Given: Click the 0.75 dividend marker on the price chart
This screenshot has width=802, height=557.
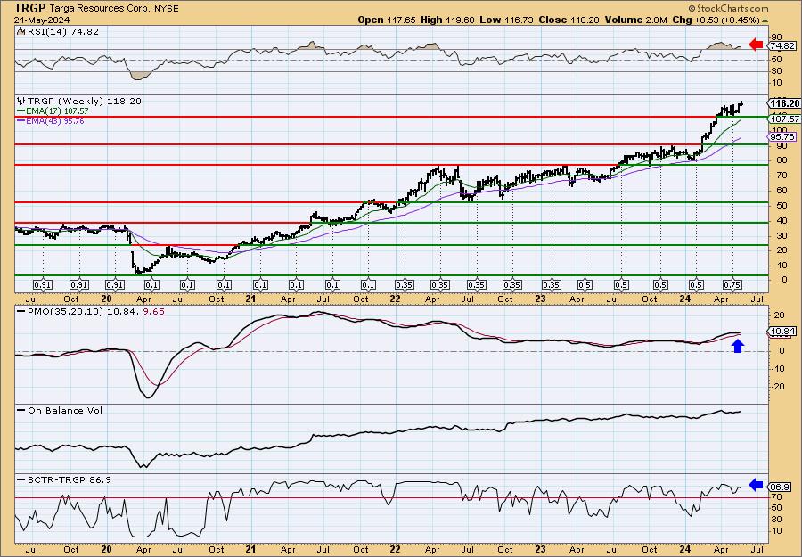Looking at the screenshot, I should tap(732, 285).
